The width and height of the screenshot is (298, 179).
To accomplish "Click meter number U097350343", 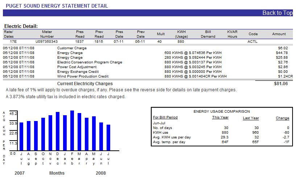I will click(x=47, y=42).
